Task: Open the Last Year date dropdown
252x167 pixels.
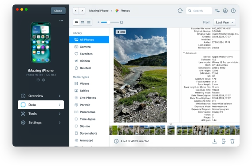Action: (224, 22)
